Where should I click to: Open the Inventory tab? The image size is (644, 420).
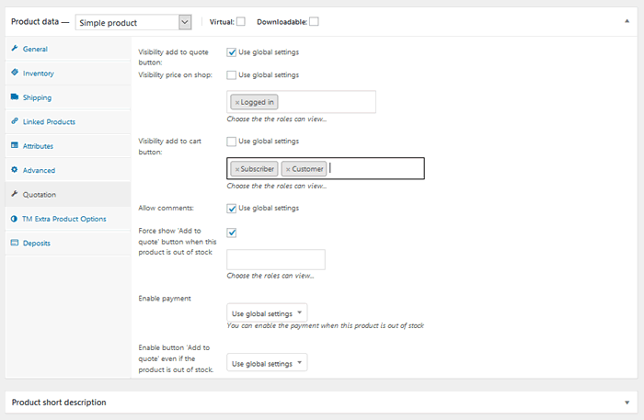tap(37, 73)
